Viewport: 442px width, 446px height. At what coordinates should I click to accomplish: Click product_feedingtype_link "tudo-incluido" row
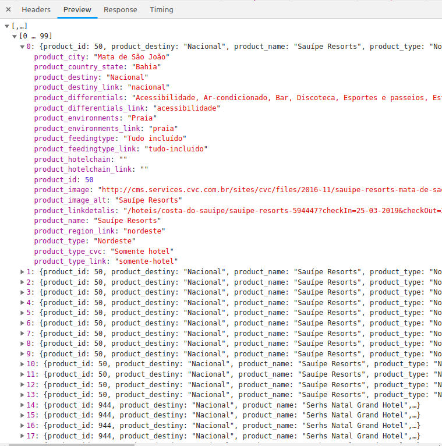[121, 149]
